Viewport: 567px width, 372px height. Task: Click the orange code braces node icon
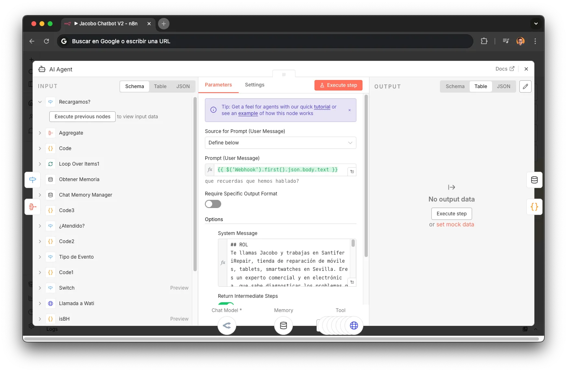534,207
